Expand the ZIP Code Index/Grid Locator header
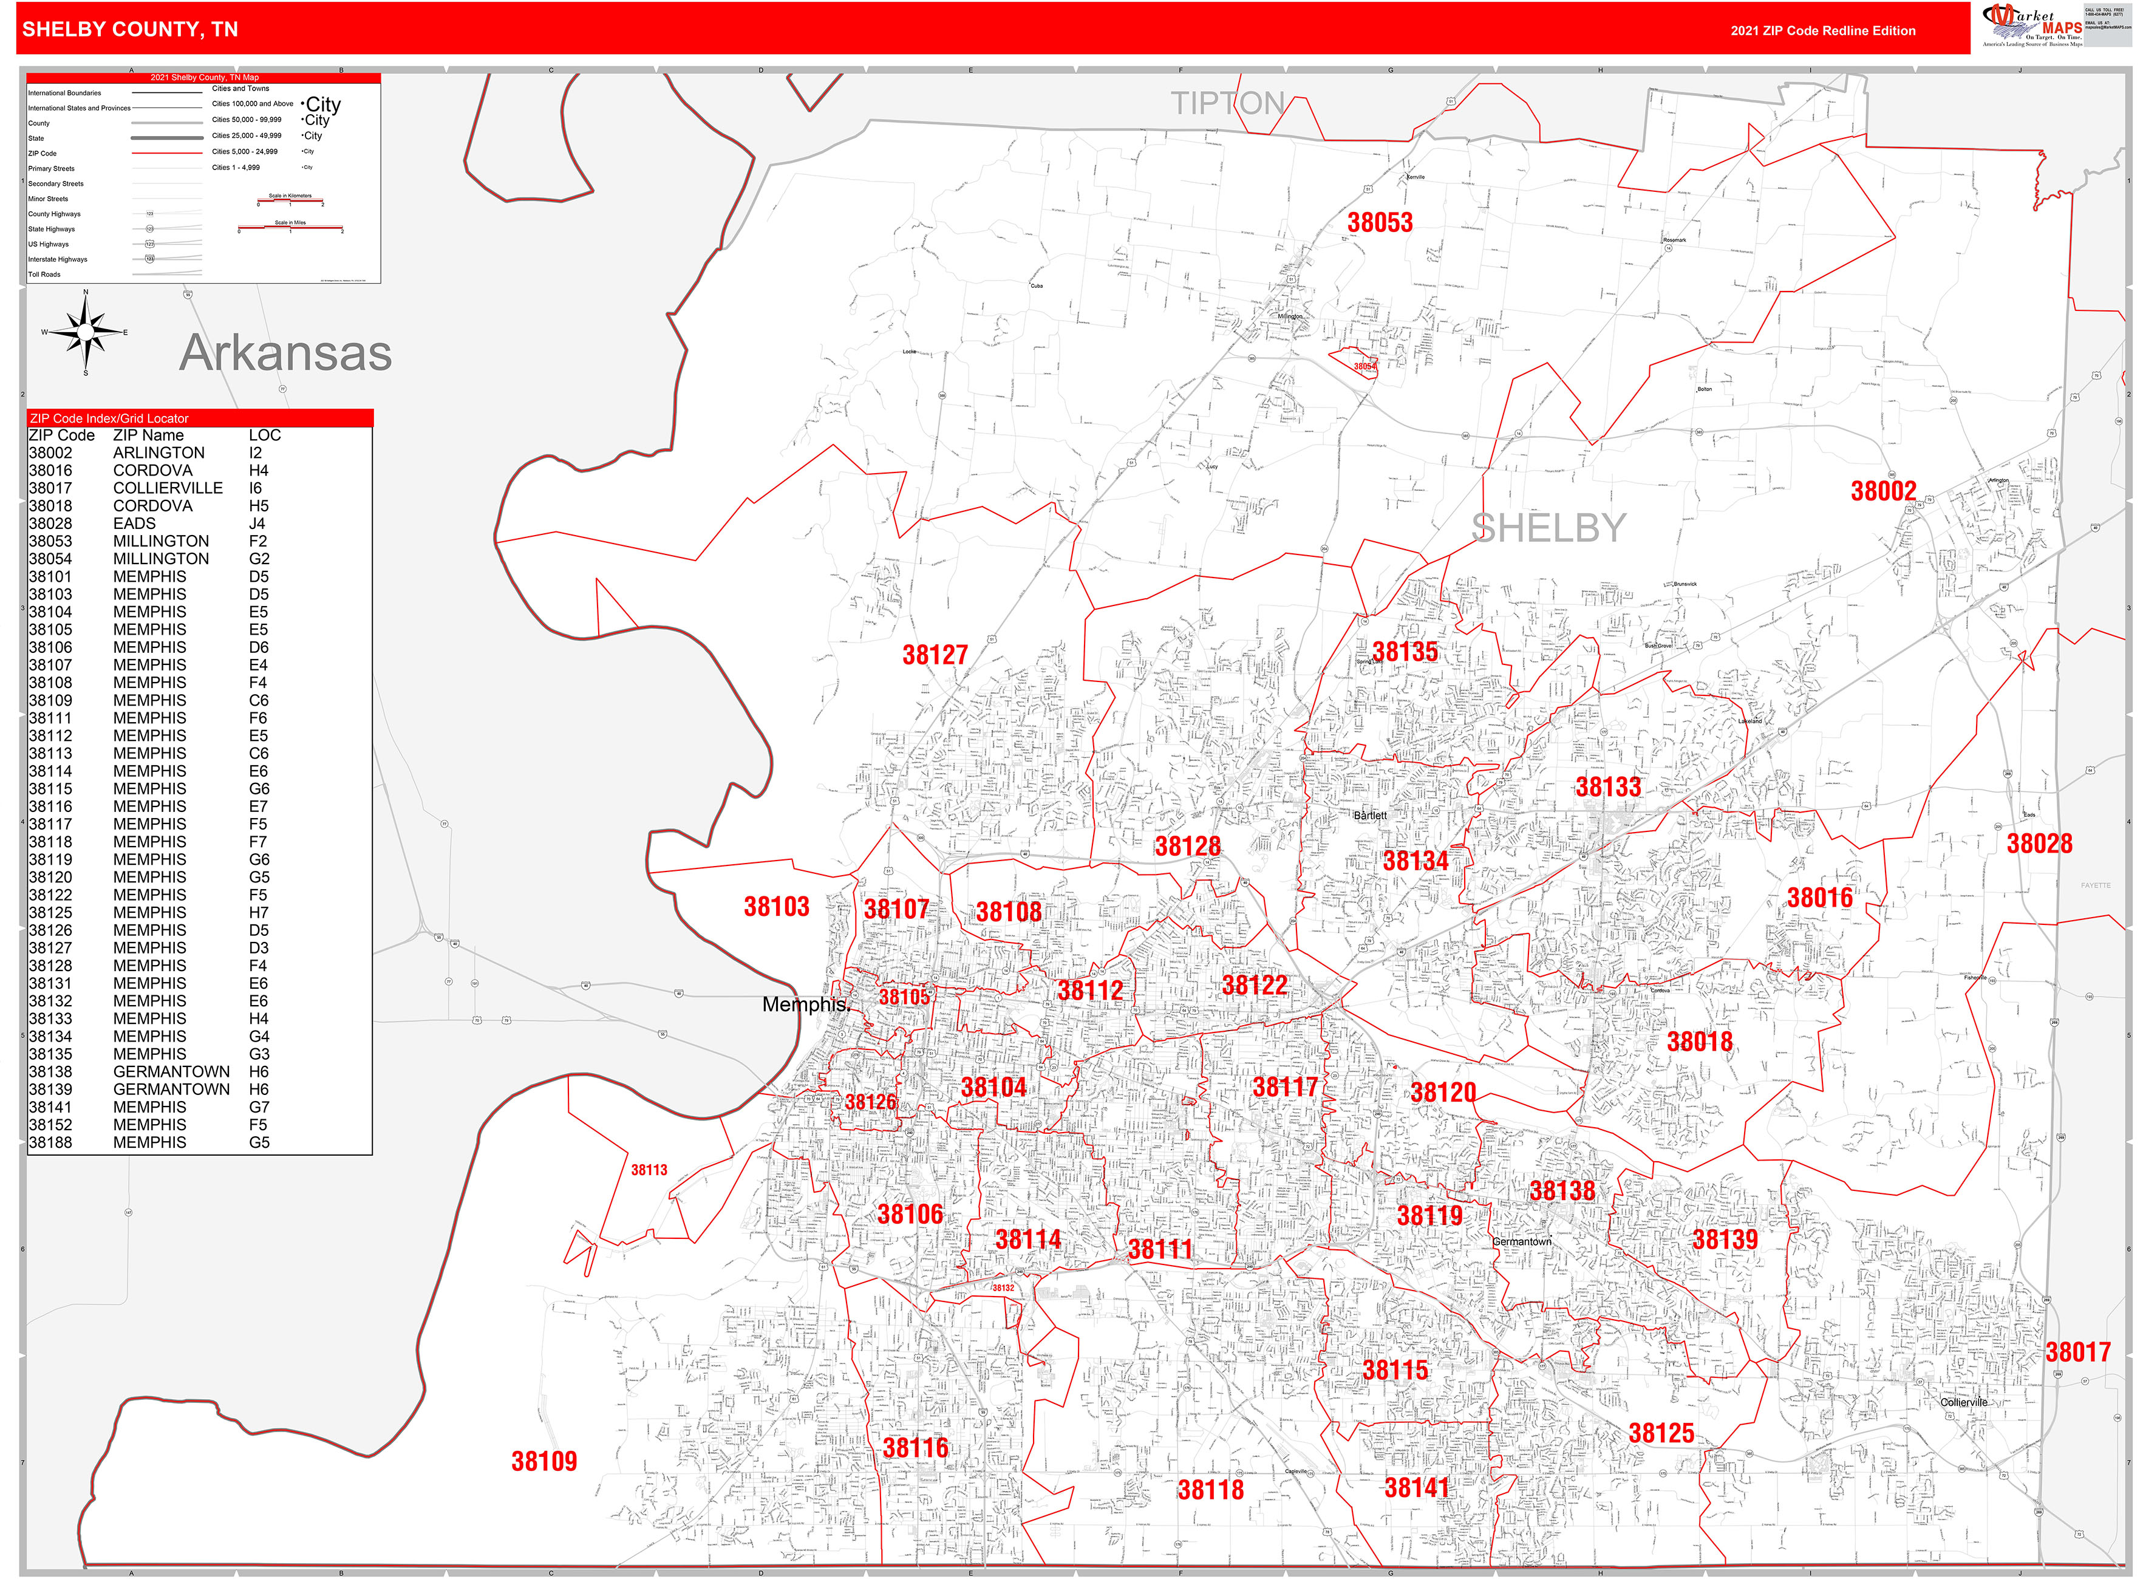The image size is (2143, 1579). (x=110, y=418)
